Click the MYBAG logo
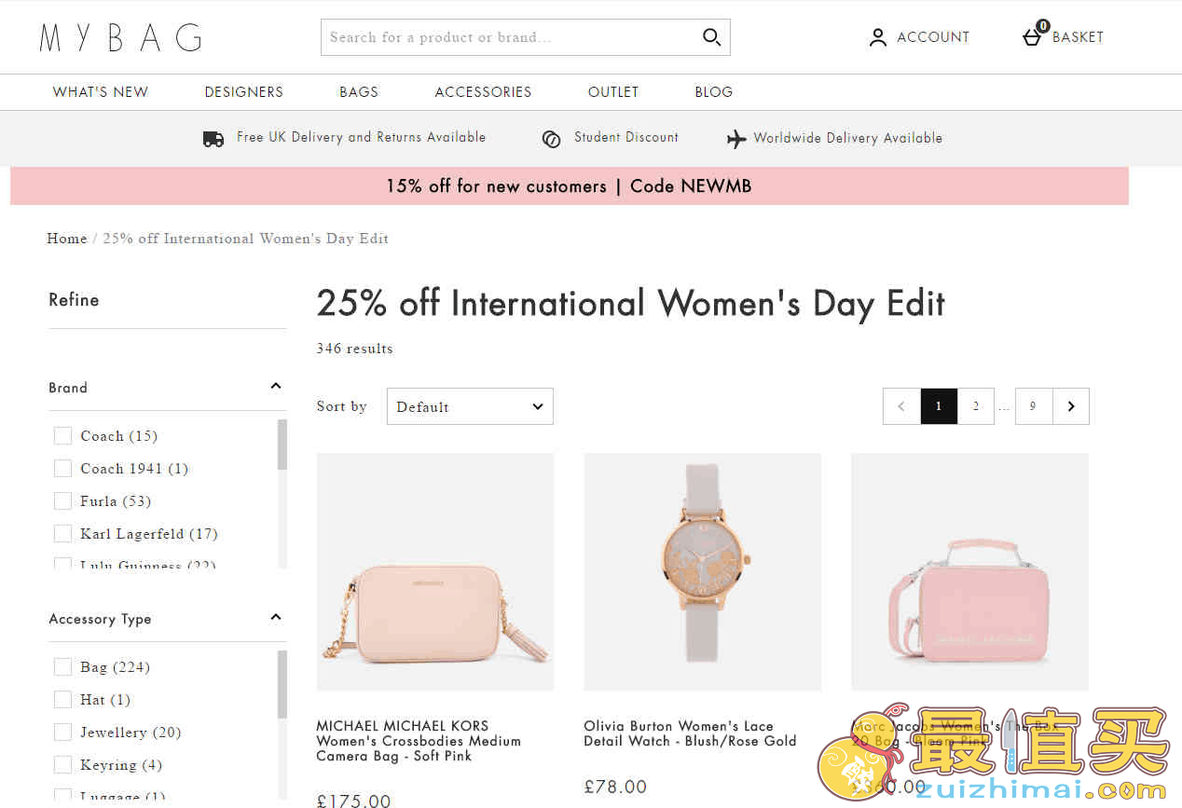The image size is (1182, 808). coord(120,37)
